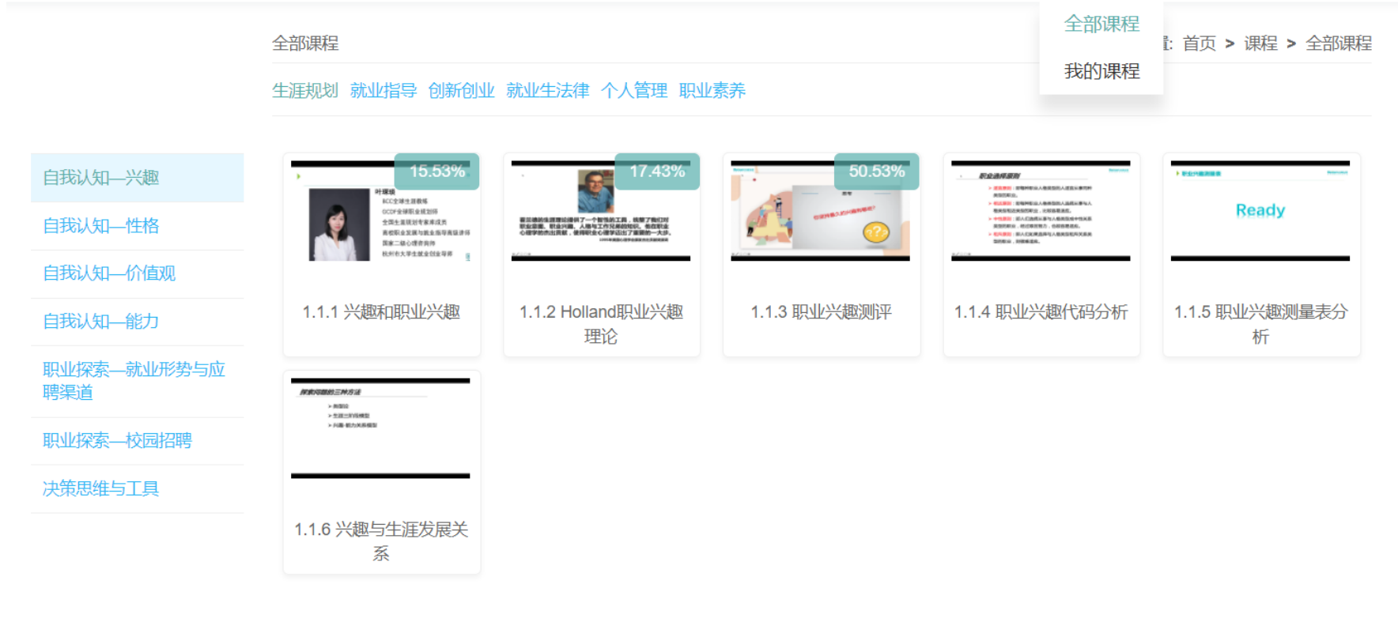Open 我的课程 from the dropdown menu
This screenshot has height=618, width=1398.
pyautogui.click(x=1101, y=71)
